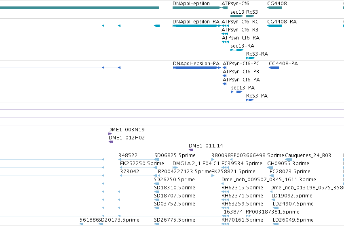This screenshot has height=226, width=344.
Task: Click the ATPsyn-Cf6-PA label
Action: 241,80
